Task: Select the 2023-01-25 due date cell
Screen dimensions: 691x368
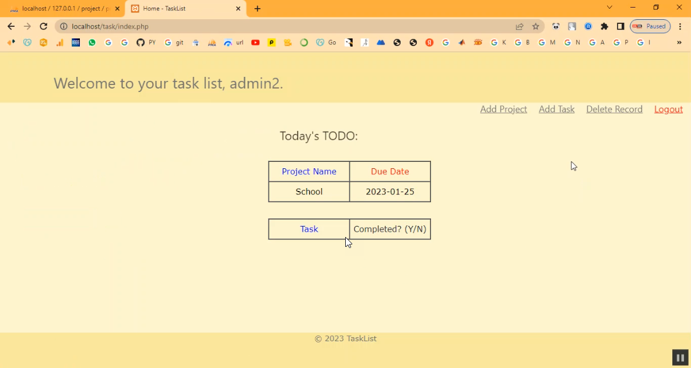Action: (x=390, y=192)
